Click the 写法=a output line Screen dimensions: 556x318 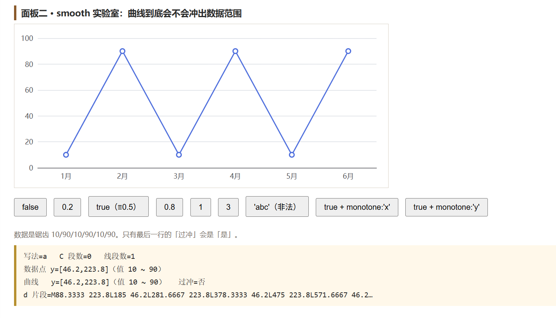79,257
